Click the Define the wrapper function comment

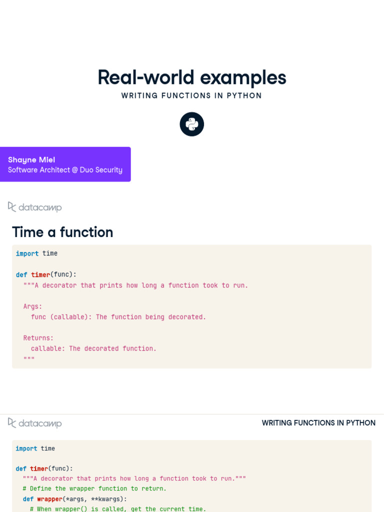click(94, 488)
